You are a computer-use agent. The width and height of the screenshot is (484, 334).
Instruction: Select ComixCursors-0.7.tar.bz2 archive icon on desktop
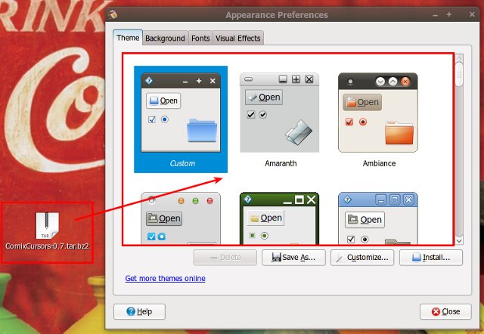click(47, 225)
